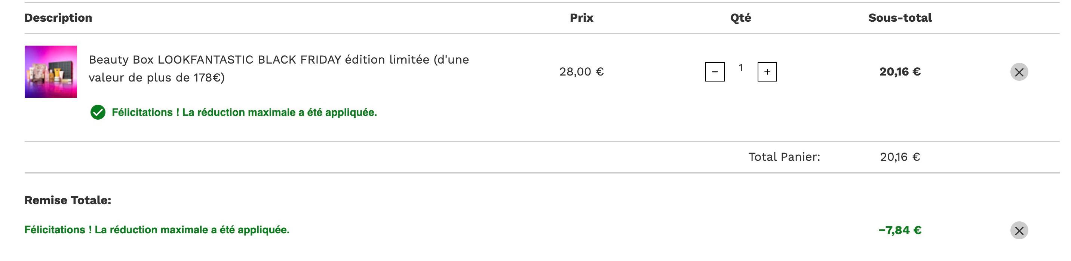The width and height of the screenshot is (1071, 261).
Task: Click the Qté column header
Action: tap(740, 18)
